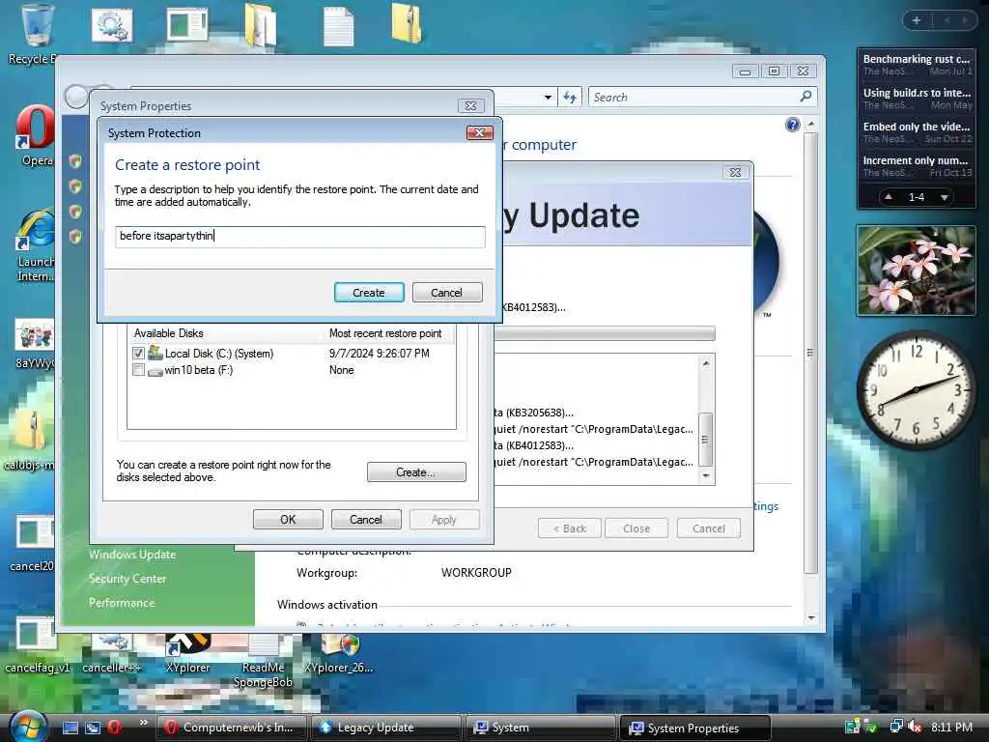Cancel the Create a restore point dialog

(446, 293)
